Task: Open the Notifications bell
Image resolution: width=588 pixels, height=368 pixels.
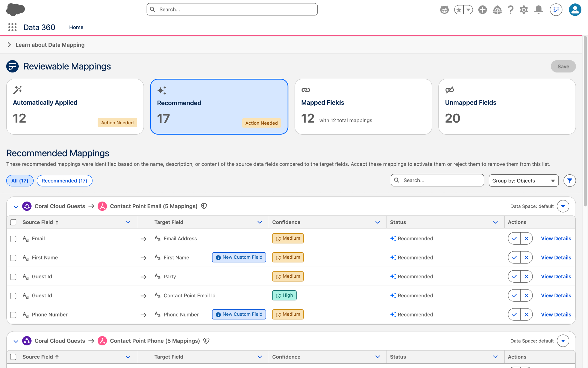Action: click(x=539, y=10)
